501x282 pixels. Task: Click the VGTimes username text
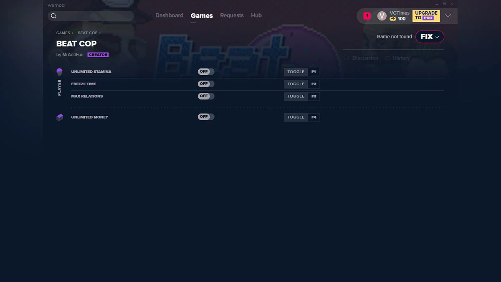coord(400,13)
